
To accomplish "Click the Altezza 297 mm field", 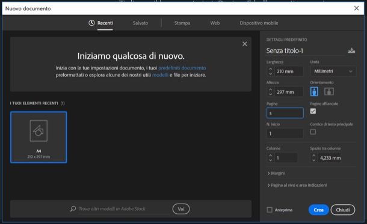I will [289, 92].
